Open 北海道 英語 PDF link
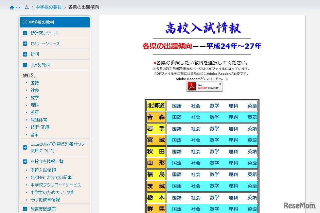 (252, 106)
